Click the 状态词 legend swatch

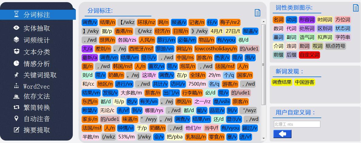[x=342, y=29]
